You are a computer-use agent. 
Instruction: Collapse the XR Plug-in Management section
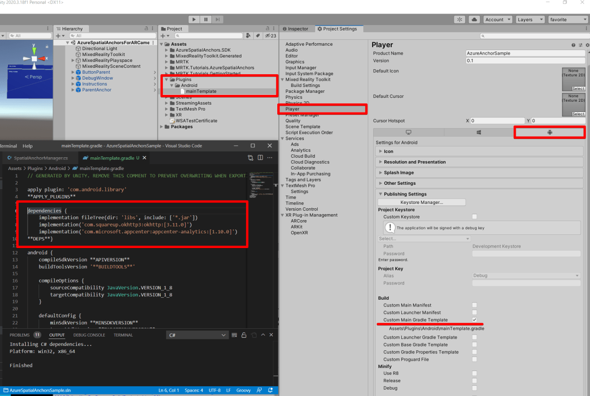(282, 215)
